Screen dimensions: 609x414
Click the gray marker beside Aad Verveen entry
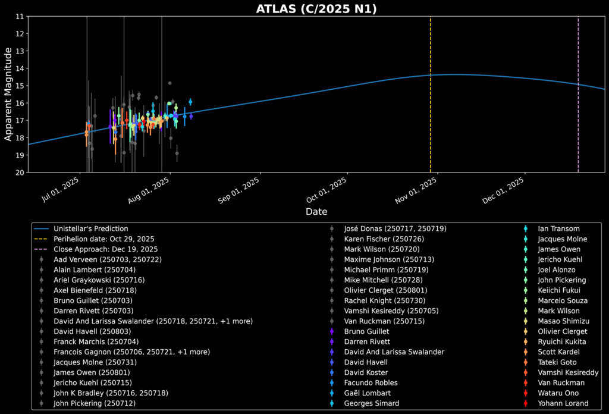tap(42, 259)
